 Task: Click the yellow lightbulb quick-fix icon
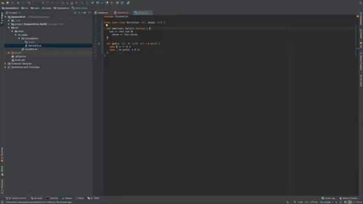coord(107,25)
